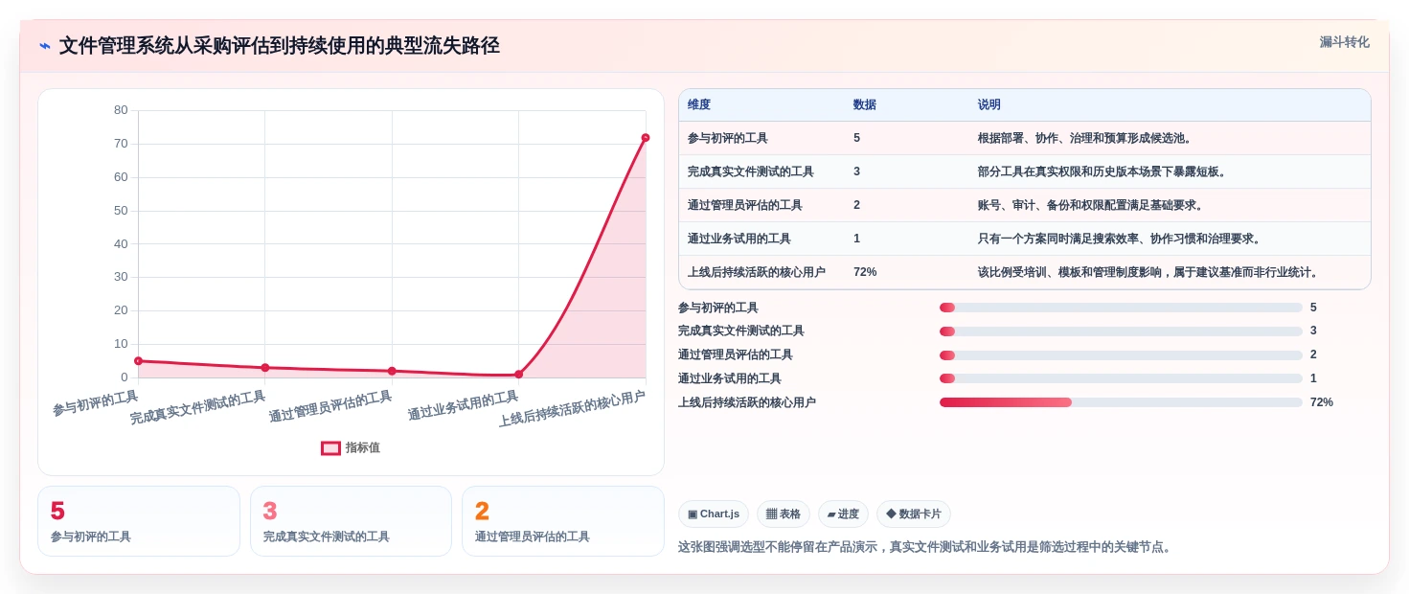Open the data card showing 3
Image resolution: width=1409 pixels, height=594 pixels.
(x=351, y=521)
